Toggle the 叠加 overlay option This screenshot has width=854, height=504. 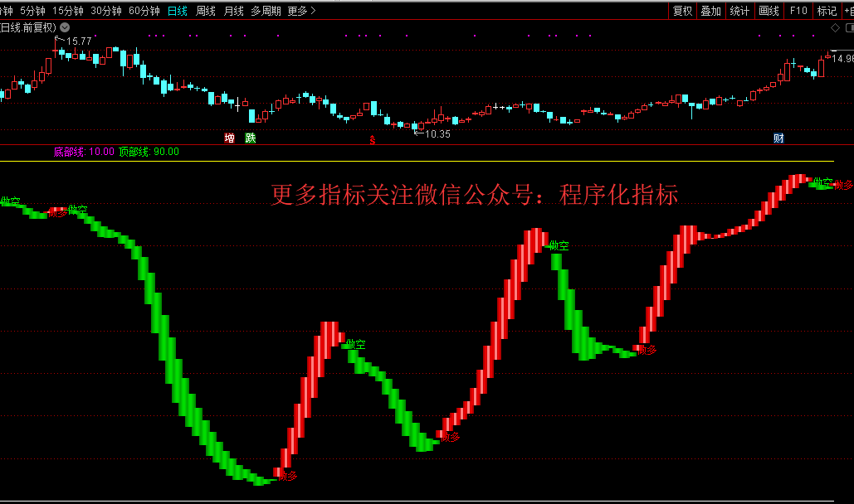tap(710, 11)
